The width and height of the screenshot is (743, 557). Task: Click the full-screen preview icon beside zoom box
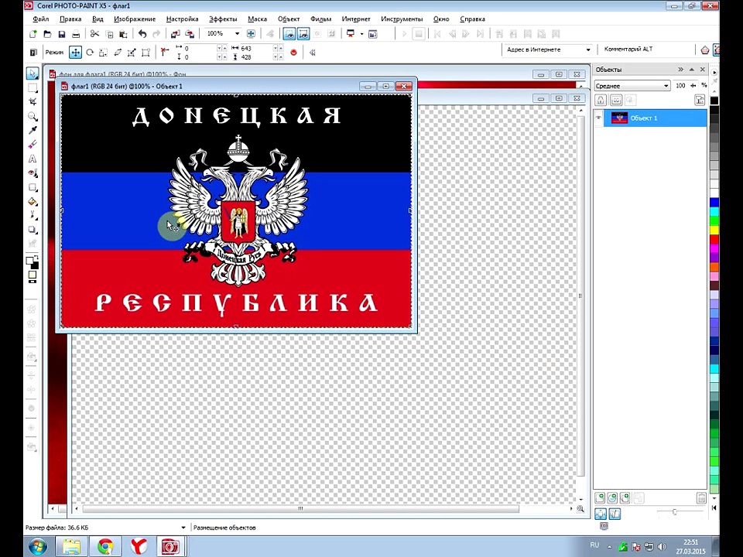tap(251, 33)
